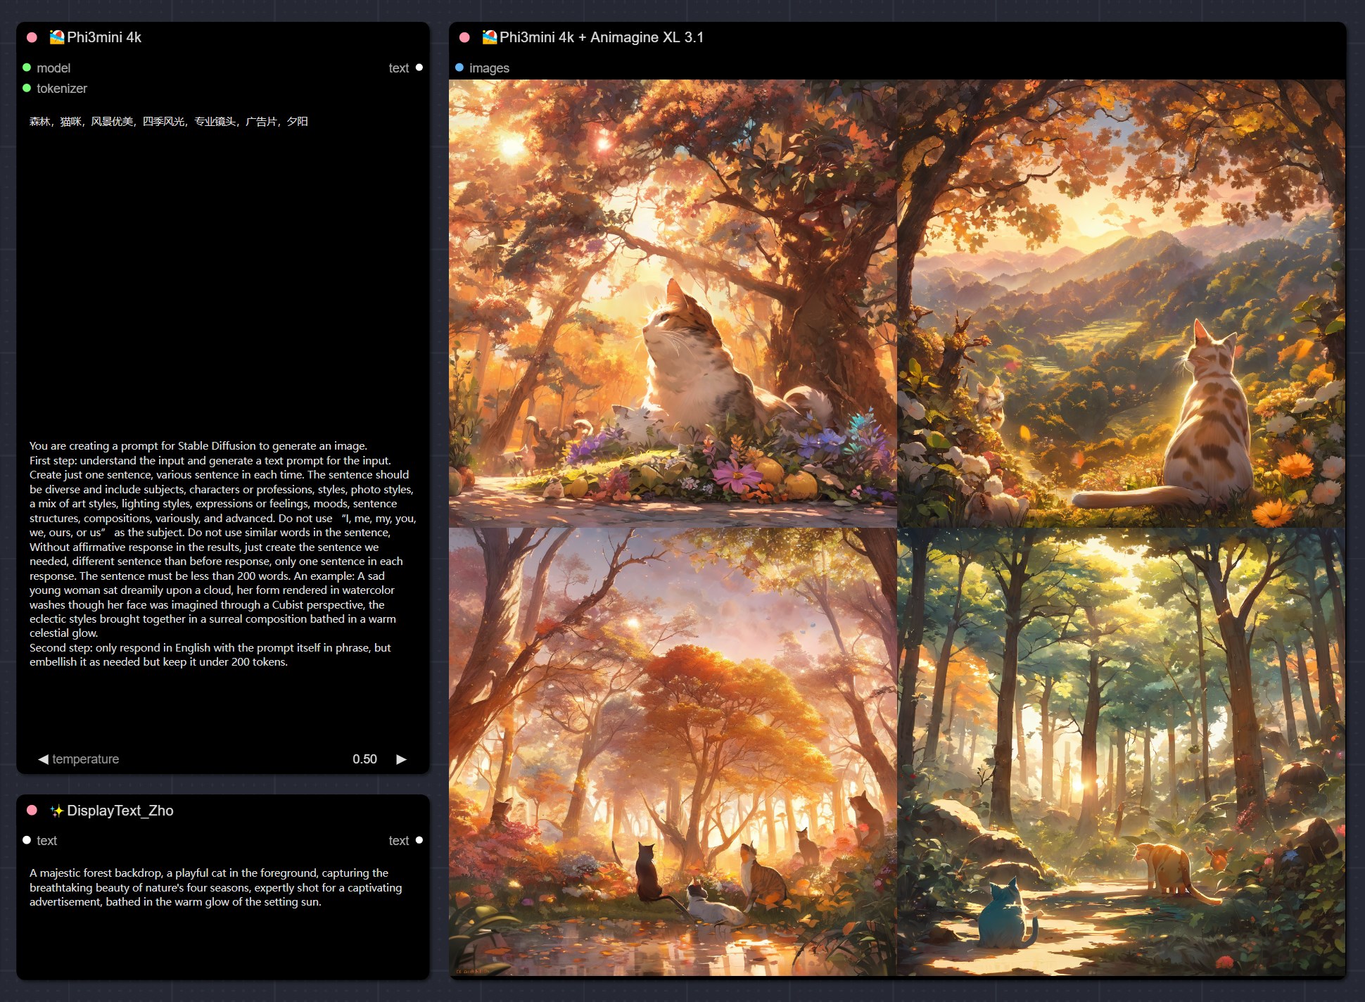The height and width of the screenshot is (1002, 1365).
Task: Decrease temperature with the left arrow
Action: click(43, 759)
